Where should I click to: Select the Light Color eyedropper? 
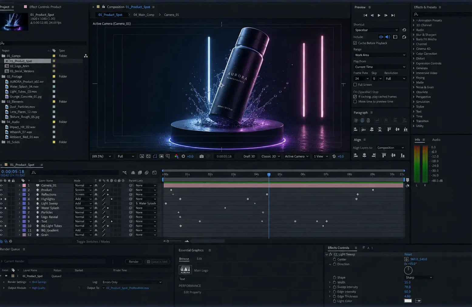tap(418, 301)
